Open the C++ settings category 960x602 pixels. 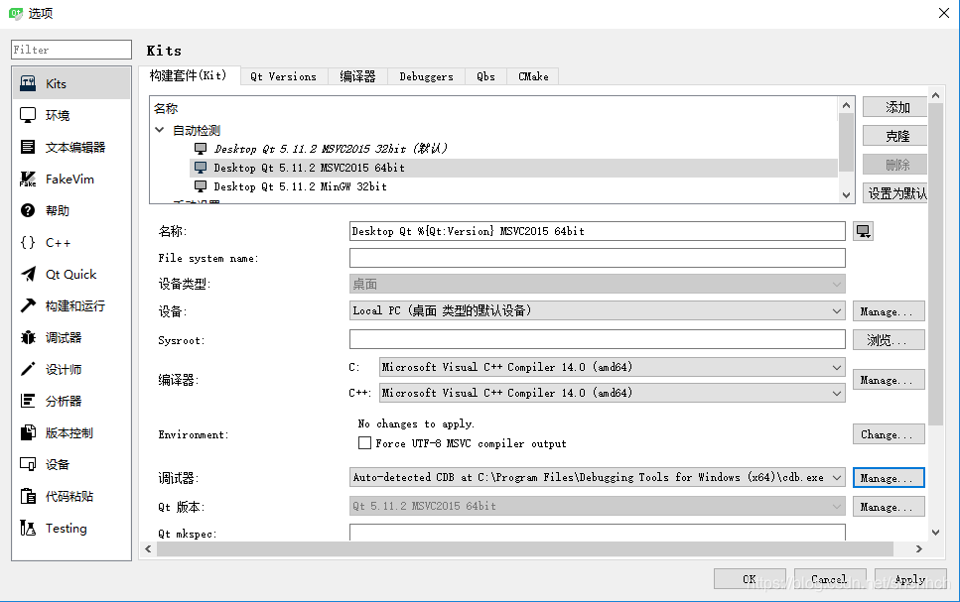pos(71,242)
